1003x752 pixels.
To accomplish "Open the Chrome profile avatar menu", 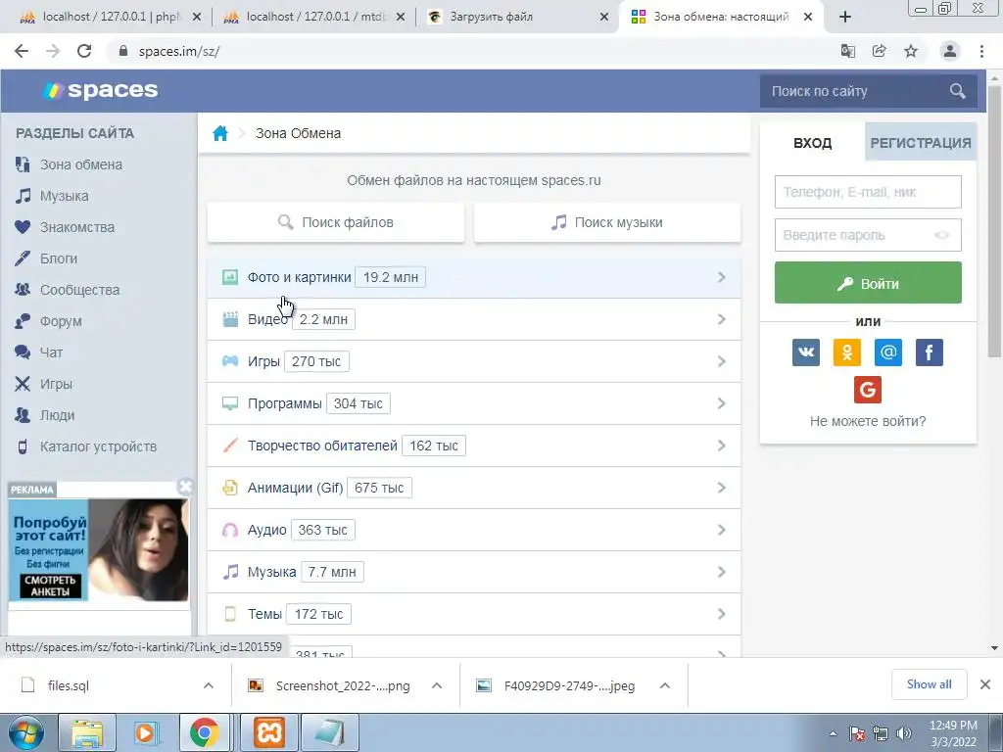I will (950, 51).
